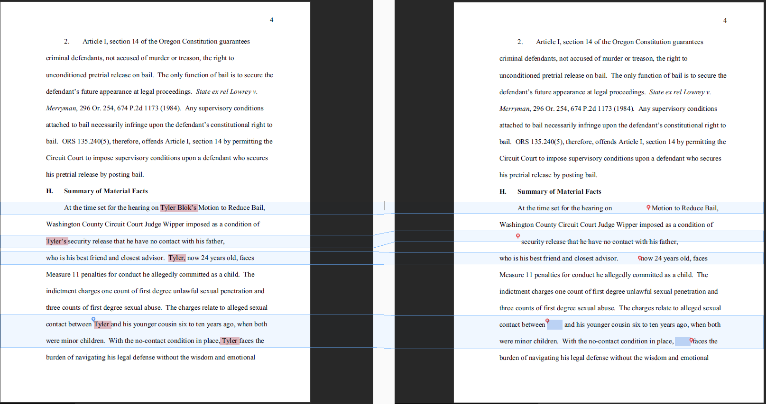Click the splitter handle between the two documents
The height and width of the screenshot is (404, 766).
pos(383,206)
